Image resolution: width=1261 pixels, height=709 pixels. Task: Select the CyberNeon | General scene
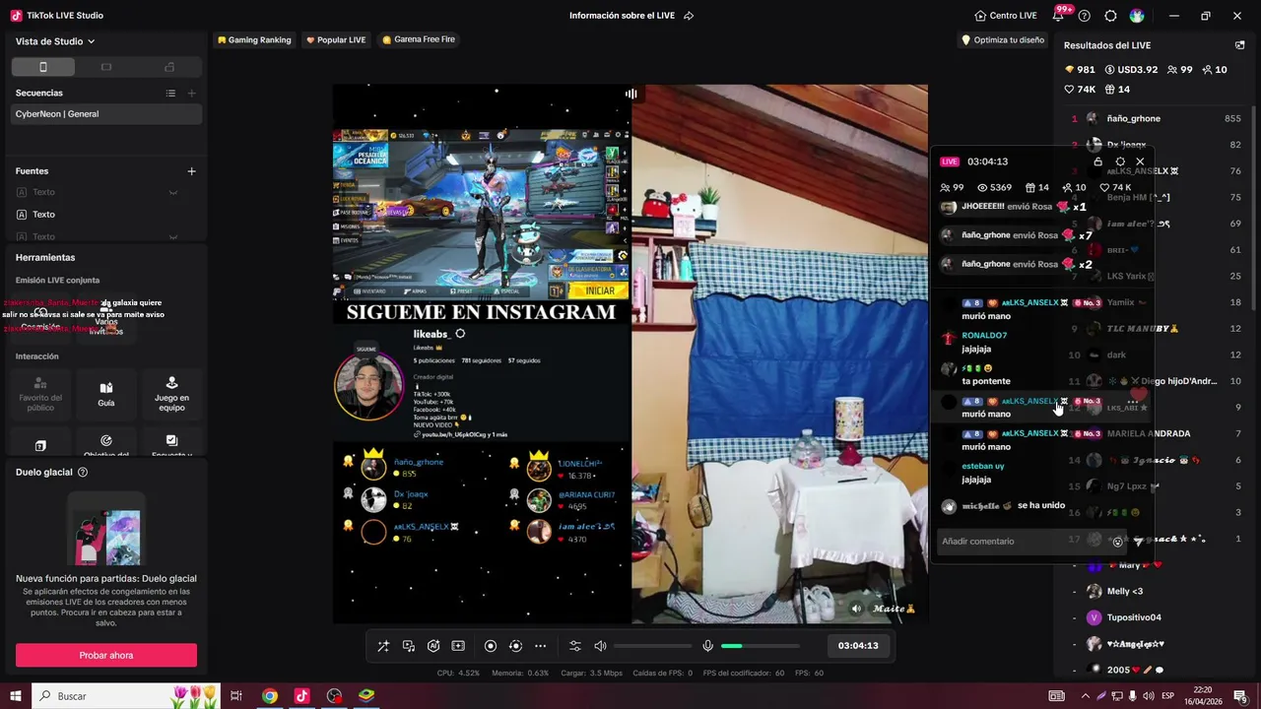click(x=106, y=114)
